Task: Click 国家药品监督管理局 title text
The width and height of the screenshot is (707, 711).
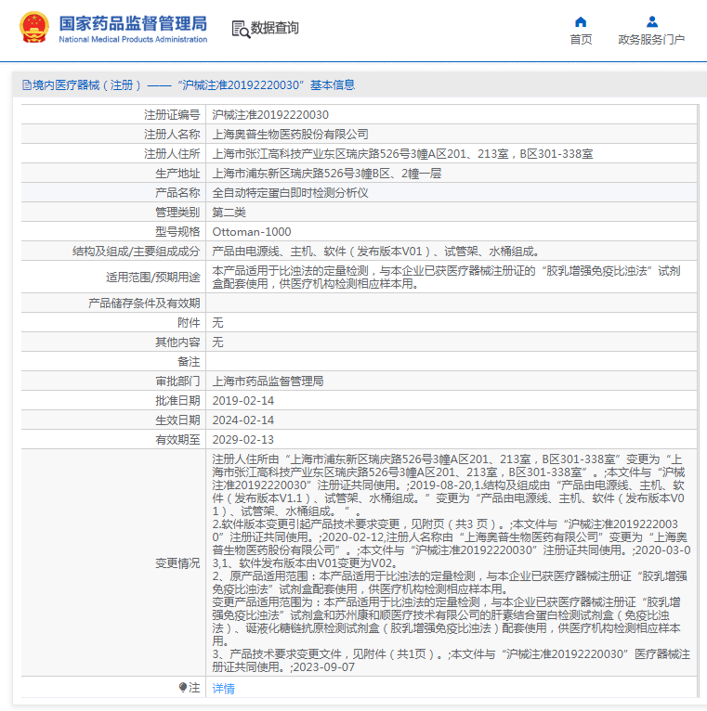Action: 133,23
